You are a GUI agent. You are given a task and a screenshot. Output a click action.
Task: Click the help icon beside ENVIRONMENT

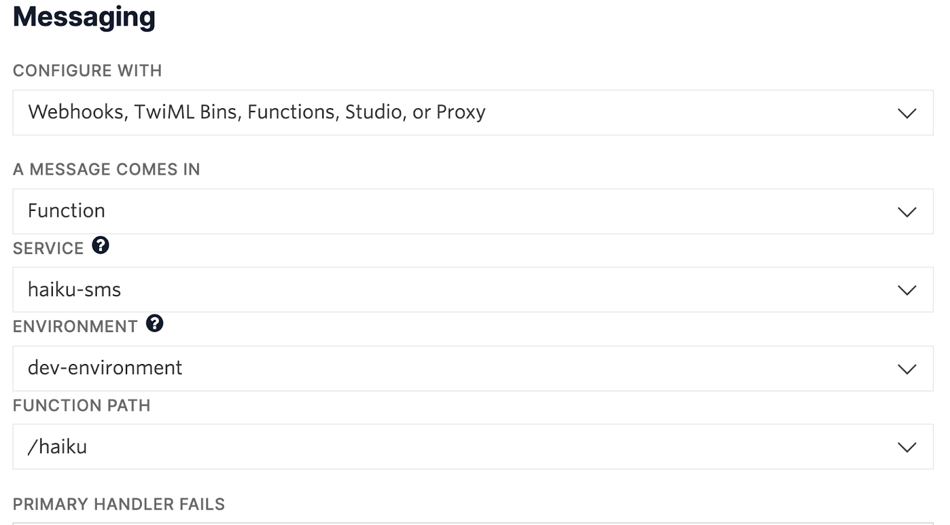[154, 324]
